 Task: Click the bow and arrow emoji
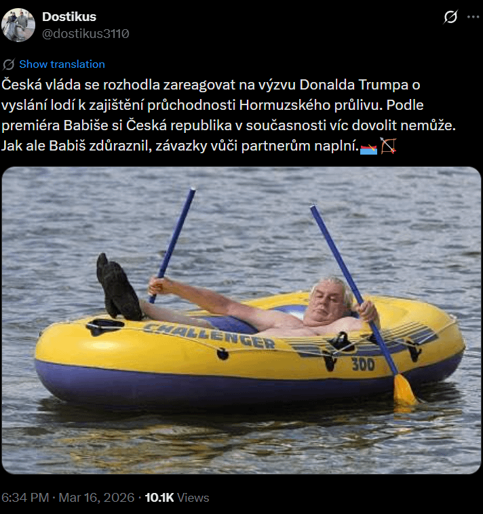tap(388, 146)
